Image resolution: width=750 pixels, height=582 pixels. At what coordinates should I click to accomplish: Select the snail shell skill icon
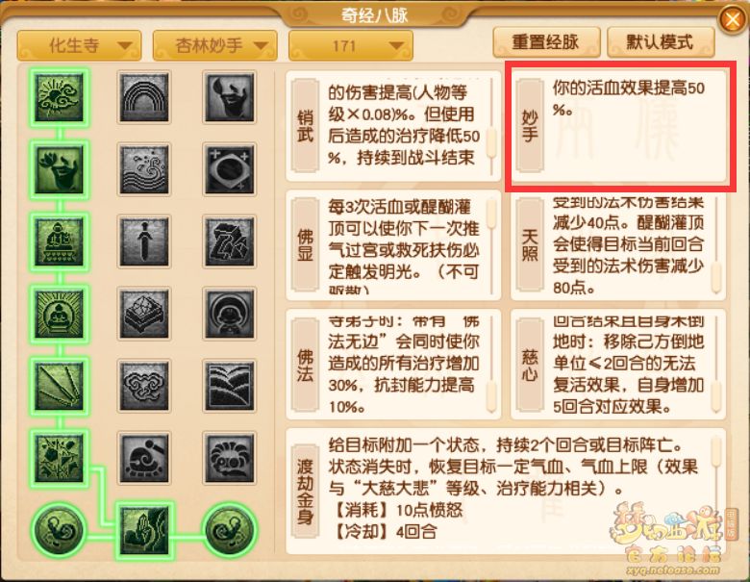[144, 459]
